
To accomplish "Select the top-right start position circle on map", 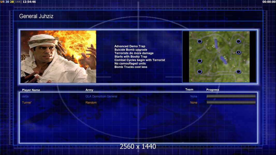I will point(238,41).
